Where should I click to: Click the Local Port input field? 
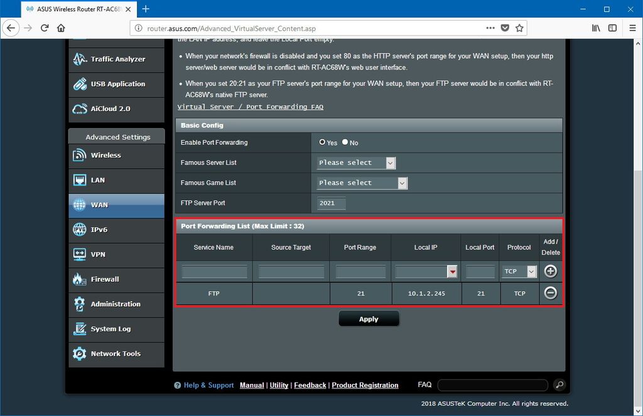[x=480, y=271]
